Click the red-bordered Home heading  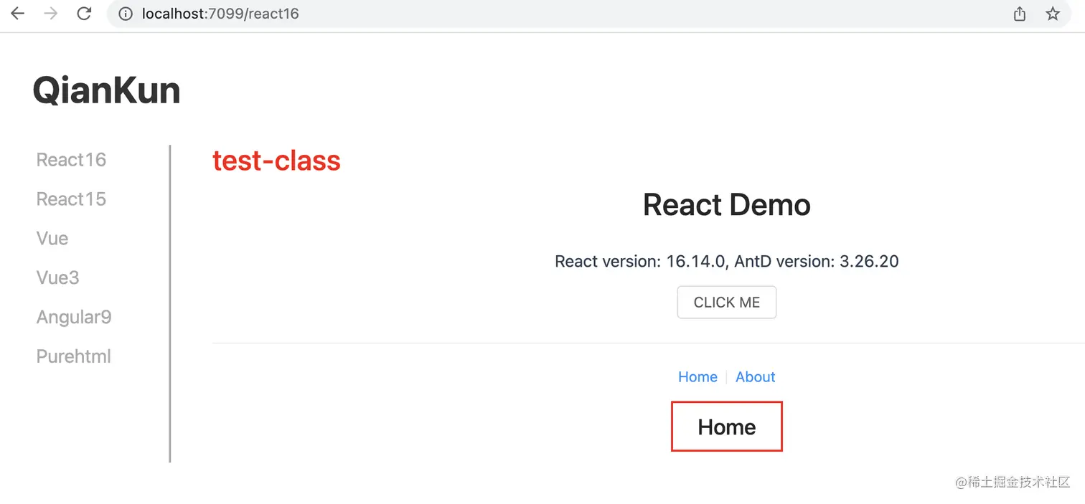coord(726,427)
